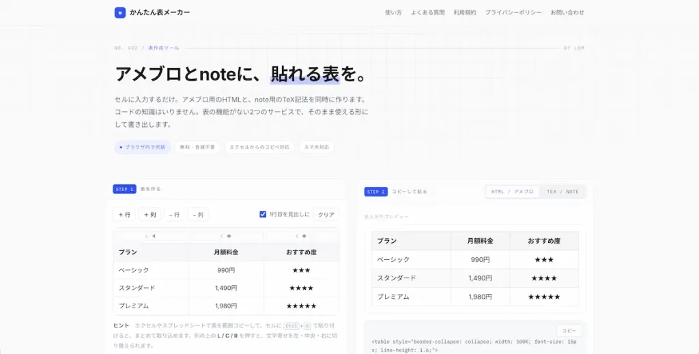
Task: Switch to the HTML / アメブロ tab
Action: click(512, 192)
